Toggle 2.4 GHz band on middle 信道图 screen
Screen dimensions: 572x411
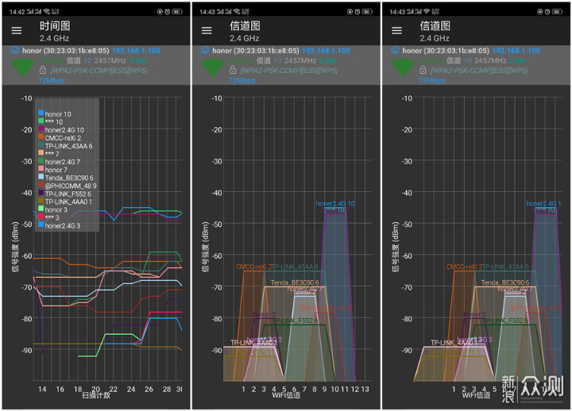click(x=245, y=38)
